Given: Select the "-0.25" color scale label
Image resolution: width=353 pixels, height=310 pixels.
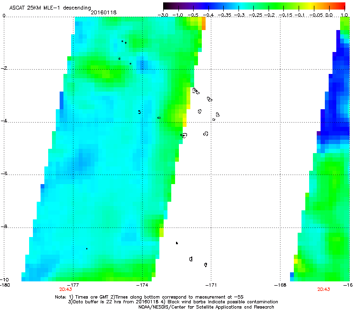Looking at the screenshot, I should 256,15.
